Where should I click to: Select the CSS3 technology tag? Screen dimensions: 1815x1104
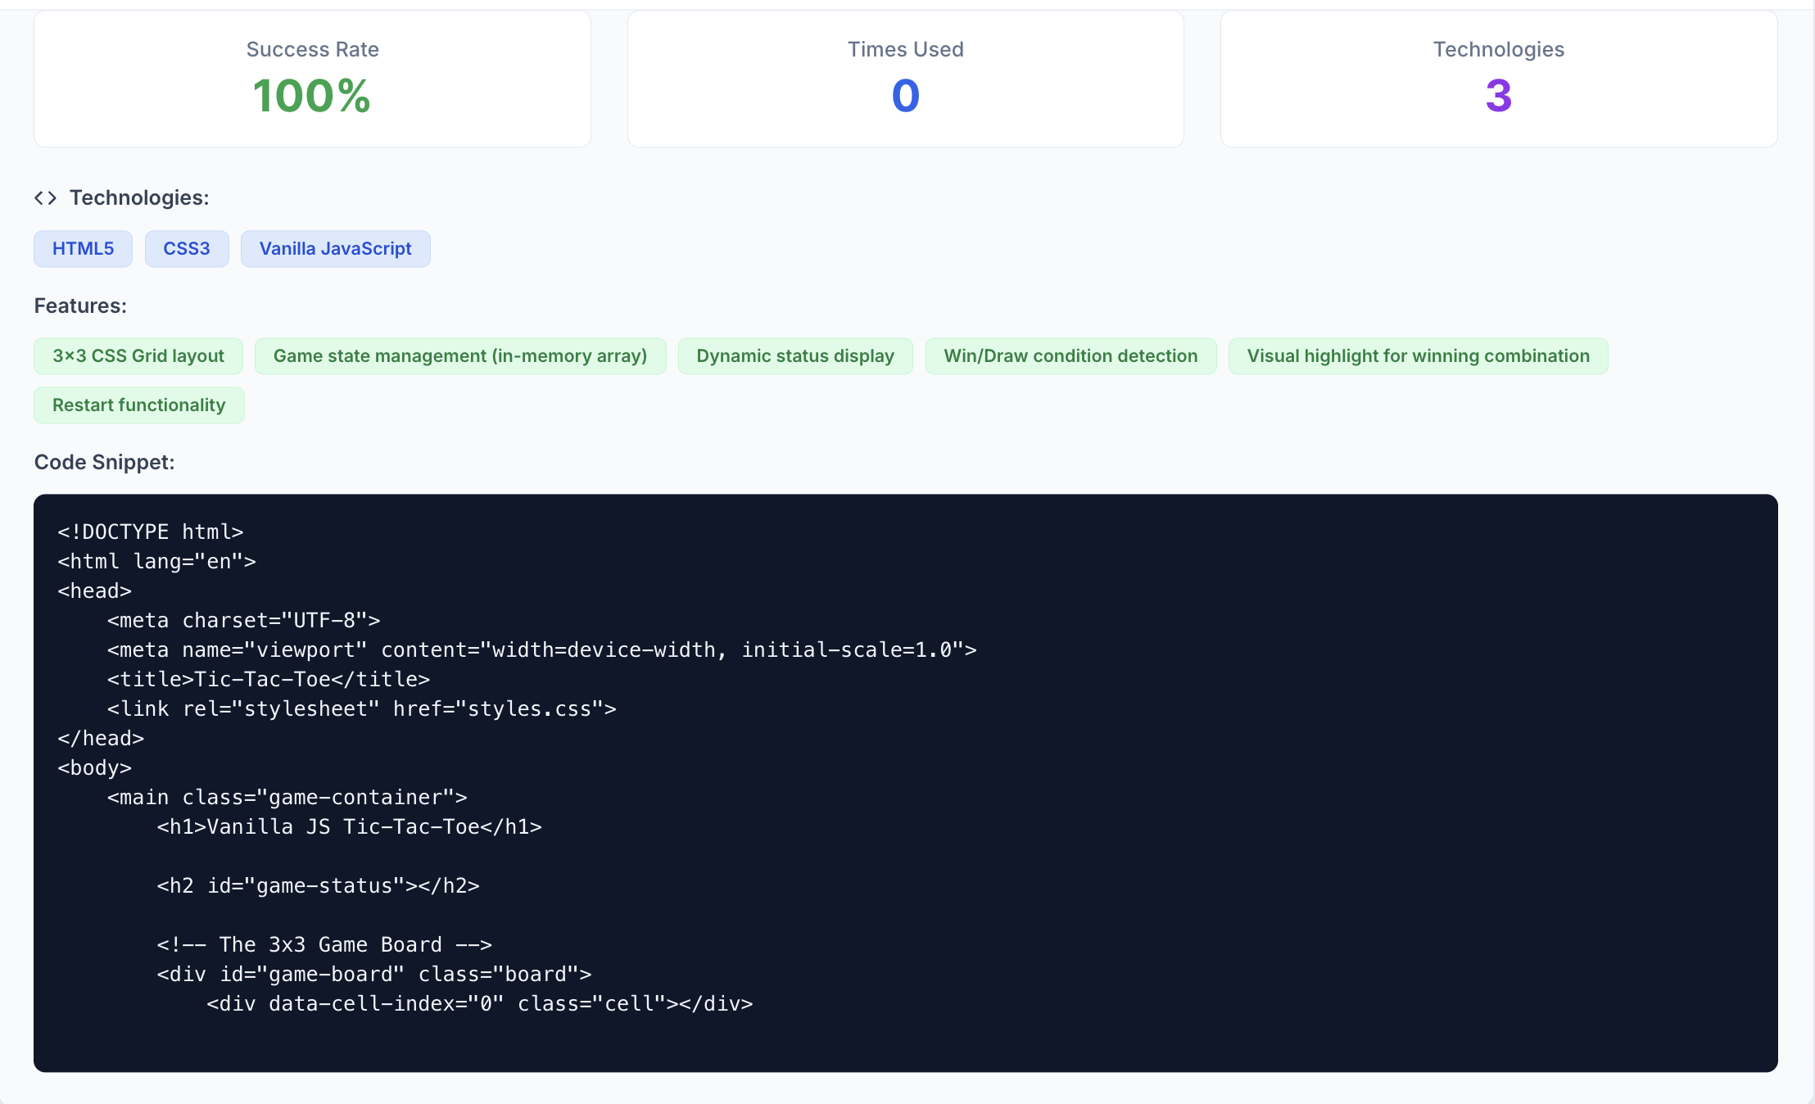(x=187, y=249)
